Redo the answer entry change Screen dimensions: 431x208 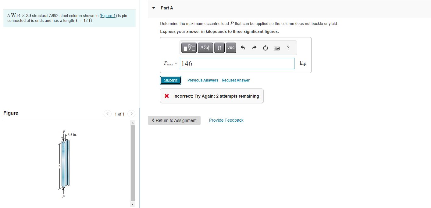coord(254,47)
